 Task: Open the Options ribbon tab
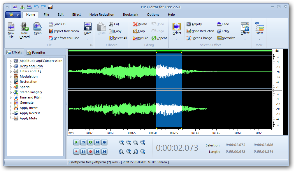[153, 15]
